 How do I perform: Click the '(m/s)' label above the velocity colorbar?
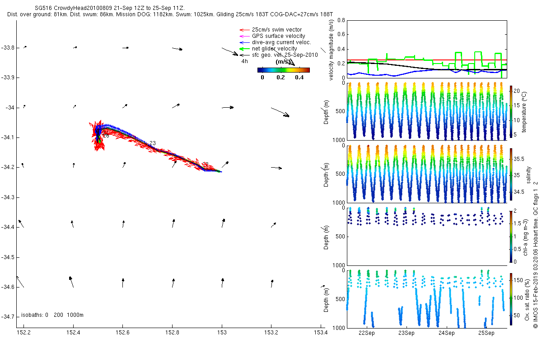pyautogui.click(x=283, y=62)
